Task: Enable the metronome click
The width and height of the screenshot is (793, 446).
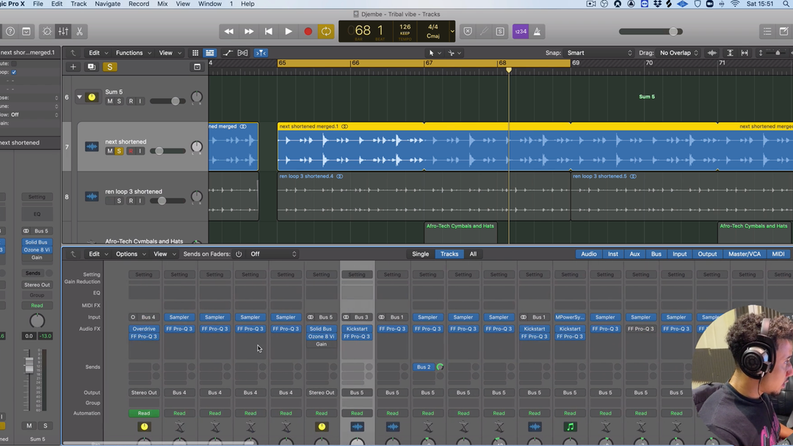Action: point(537,32)
